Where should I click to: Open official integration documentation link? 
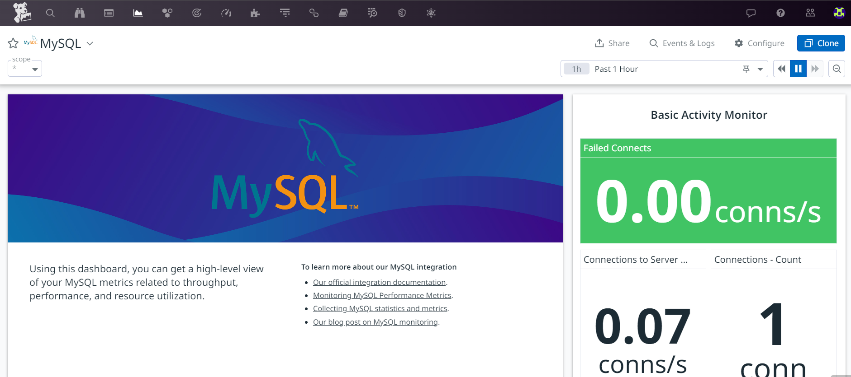380,282
